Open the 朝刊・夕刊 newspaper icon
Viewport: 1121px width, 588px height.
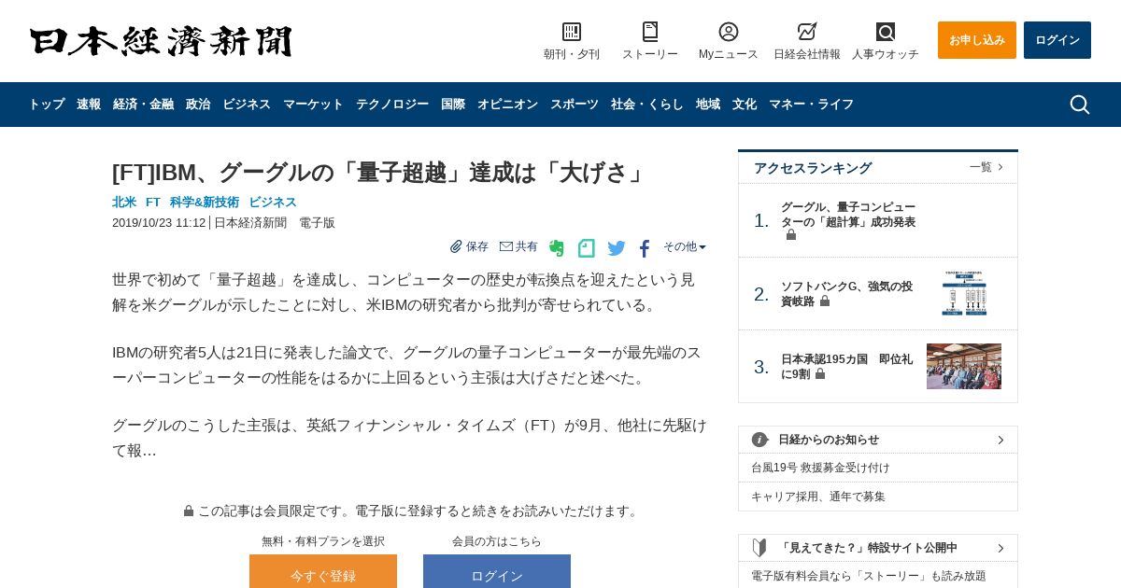(x=572, y=32)
